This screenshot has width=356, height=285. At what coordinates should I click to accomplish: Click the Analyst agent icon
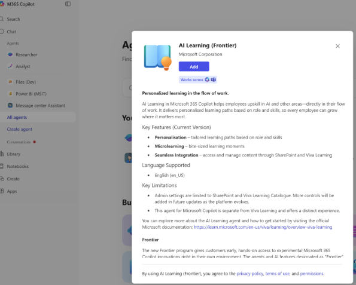coord(10,66)
